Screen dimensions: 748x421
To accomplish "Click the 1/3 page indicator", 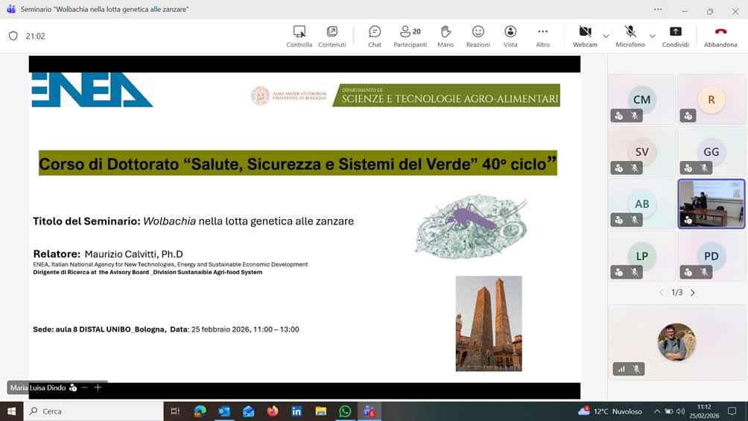I will click(677, 293).
